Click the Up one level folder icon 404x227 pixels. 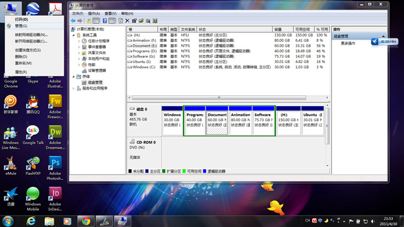click(x=89, y=21)
